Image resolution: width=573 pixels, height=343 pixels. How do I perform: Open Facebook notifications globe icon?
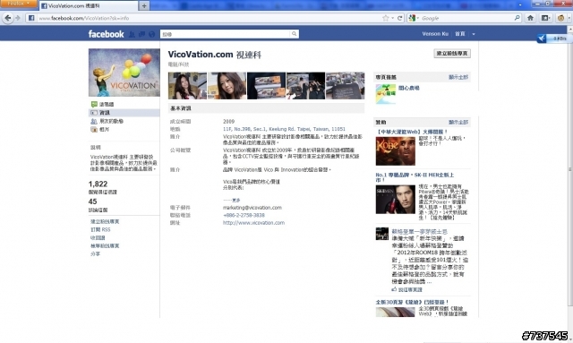tap(151, 34)
